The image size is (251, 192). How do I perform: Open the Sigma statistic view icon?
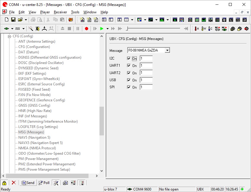119,20
